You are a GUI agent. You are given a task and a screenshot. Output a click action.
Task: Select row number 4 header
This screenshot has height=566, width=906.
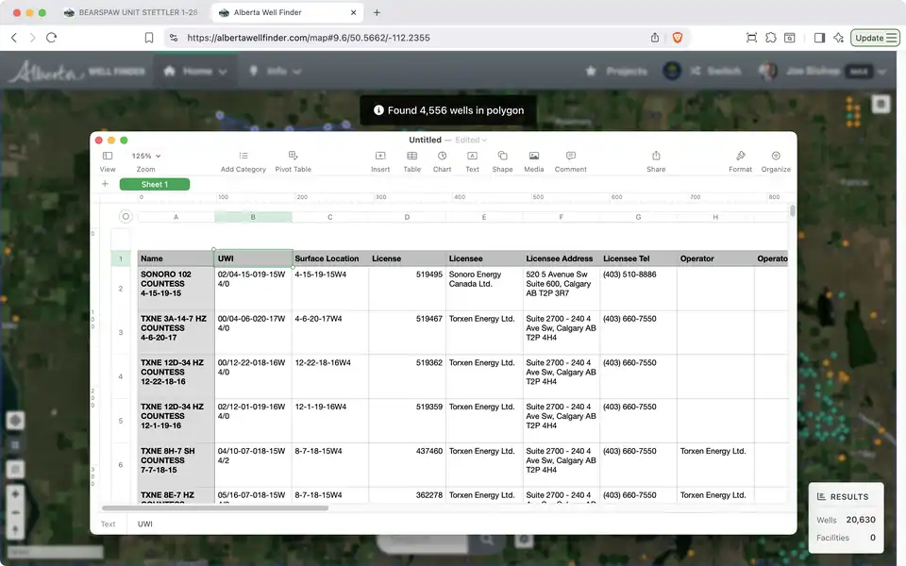tap(121, 376)
